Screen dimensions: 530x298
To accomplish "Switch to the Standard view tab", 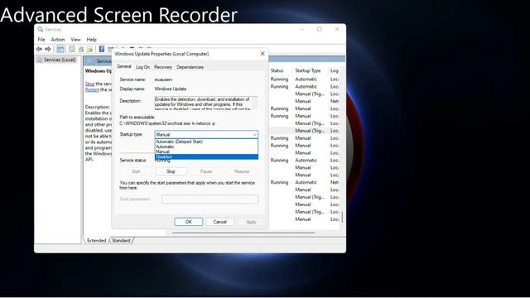I will click(121, 241).
